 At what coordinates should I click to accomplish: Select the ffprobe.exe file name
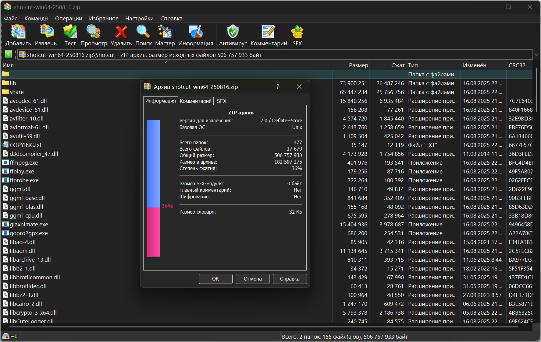(24, 180)
